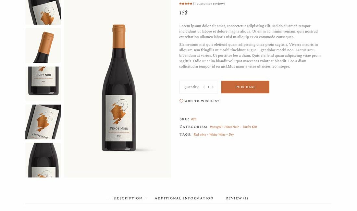Viewport: 357px width, 211px height.
Task: Open the Review (1) tab
Action: tap(237, 198)
